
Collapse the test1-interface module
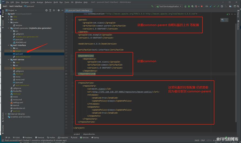[x=9, y=45]
